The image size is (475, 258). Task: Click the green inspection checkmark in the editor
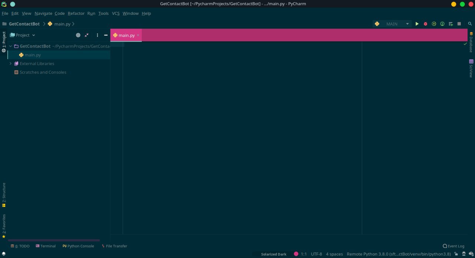tap(465, 44)
